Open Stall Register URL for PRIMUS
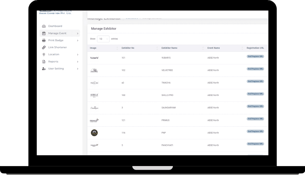305x179 pixels. [255, 119]
